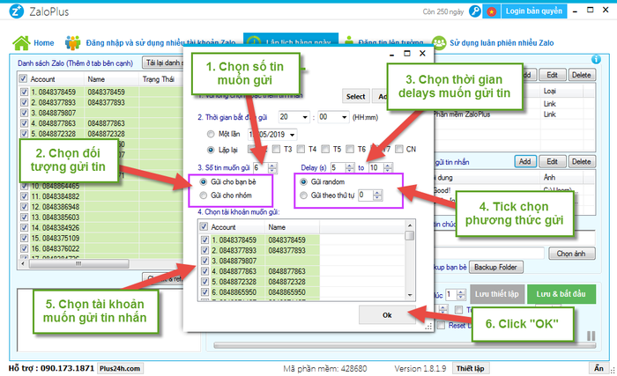The image size is (617, 376).
Task: Click the license key icon
Action: pyautogui.click(x=475, y=11)
